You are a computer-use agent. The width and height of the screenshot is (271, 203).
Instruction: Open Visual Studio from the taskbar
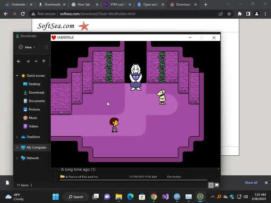coord(165,197)
